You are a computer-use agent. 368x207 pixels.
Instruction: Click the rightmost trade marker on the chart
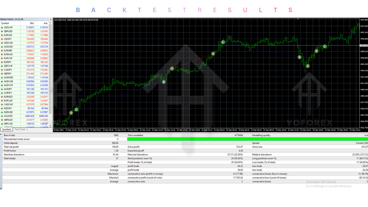[325, 46]
